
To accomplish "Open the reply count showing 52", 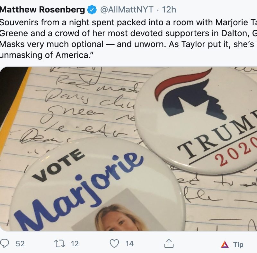I will tap(20, 244).
